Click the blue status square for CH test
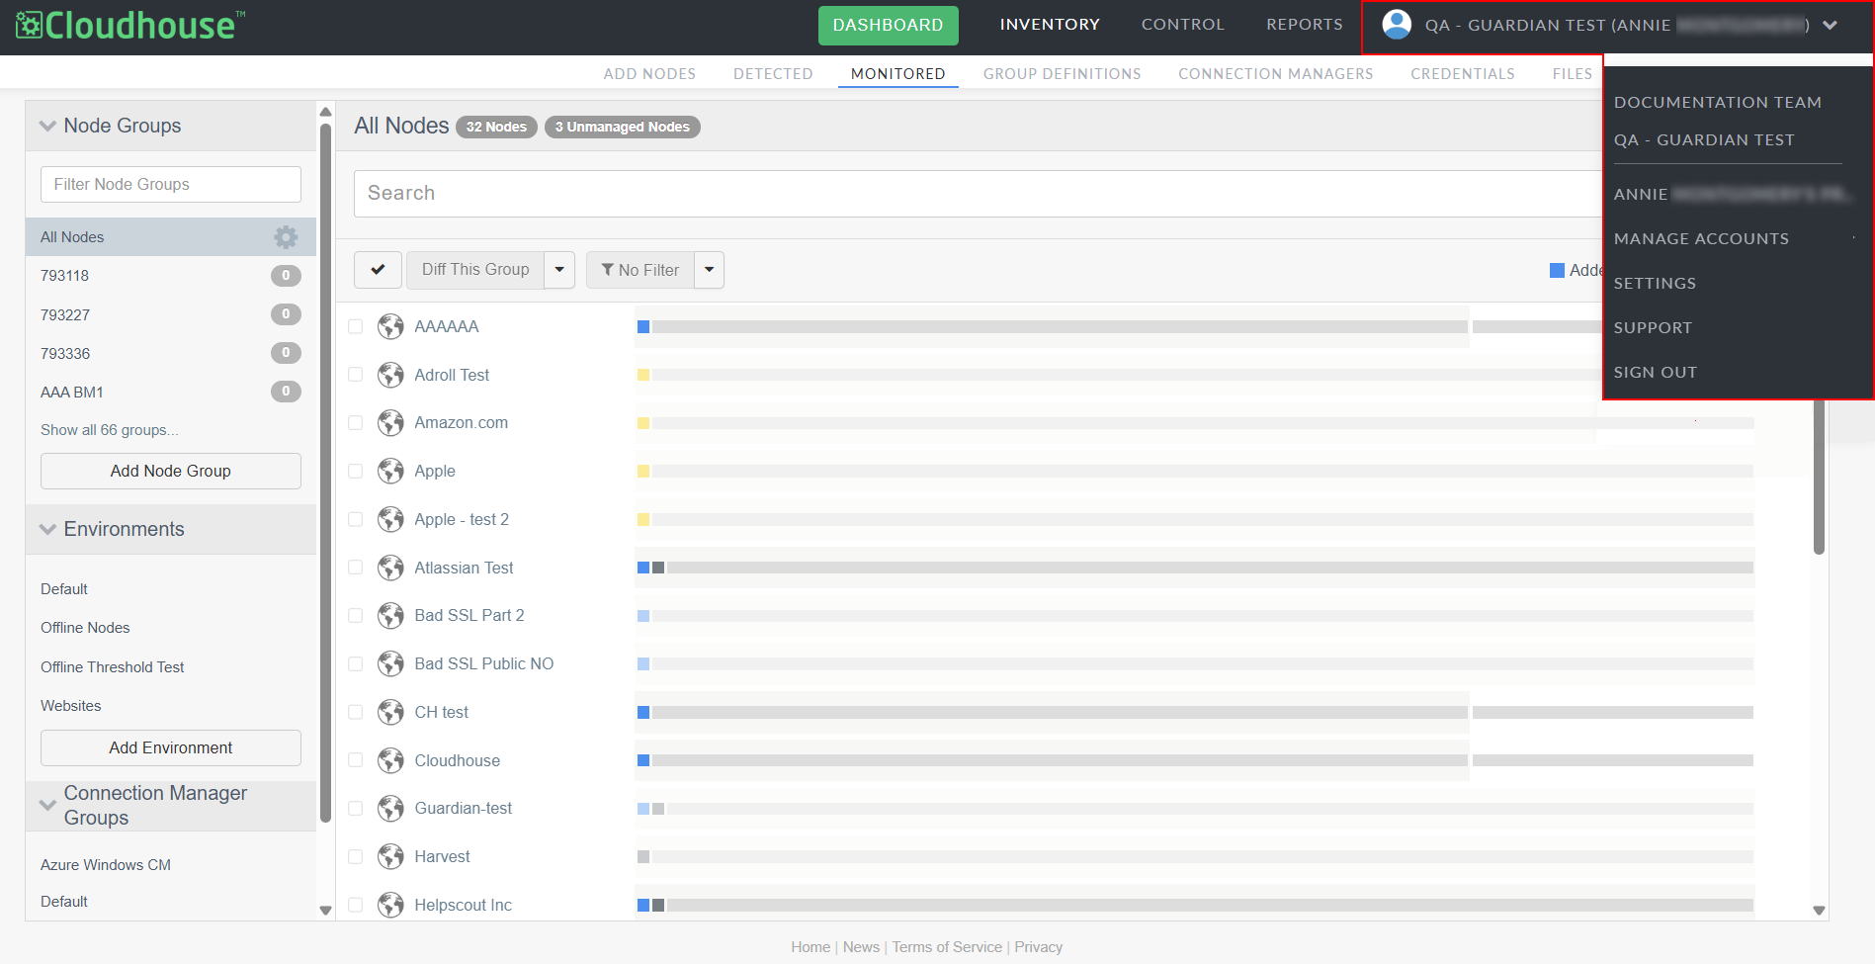This screenshot has width=1875, height=964. point(643,713)
